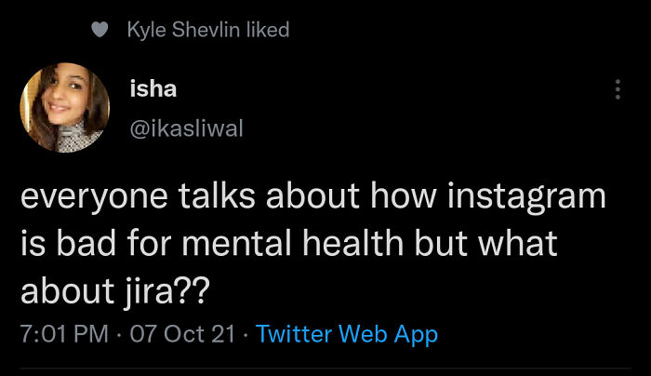Click the word but in the tweet
Viewport: 651px width, 376px height.
click(441, 243)
